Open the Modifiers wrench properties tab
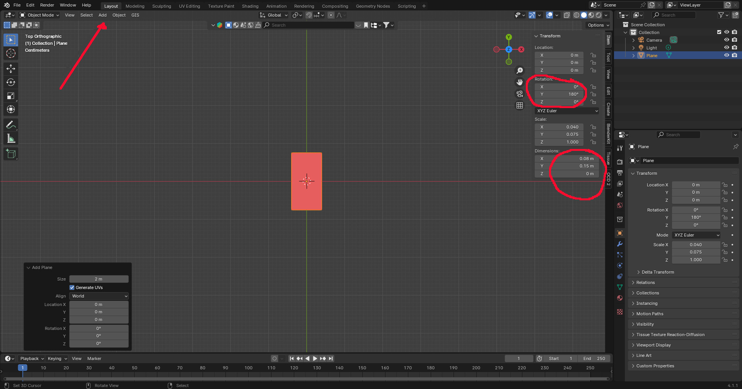 coord(620,244)
